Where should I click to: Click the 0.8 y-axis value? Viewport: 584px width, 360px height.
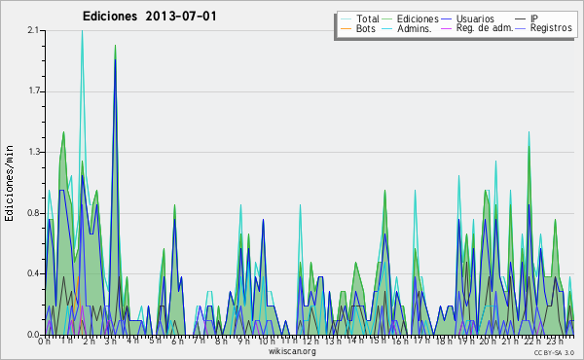pyautogui.click(x=33, y=213)
